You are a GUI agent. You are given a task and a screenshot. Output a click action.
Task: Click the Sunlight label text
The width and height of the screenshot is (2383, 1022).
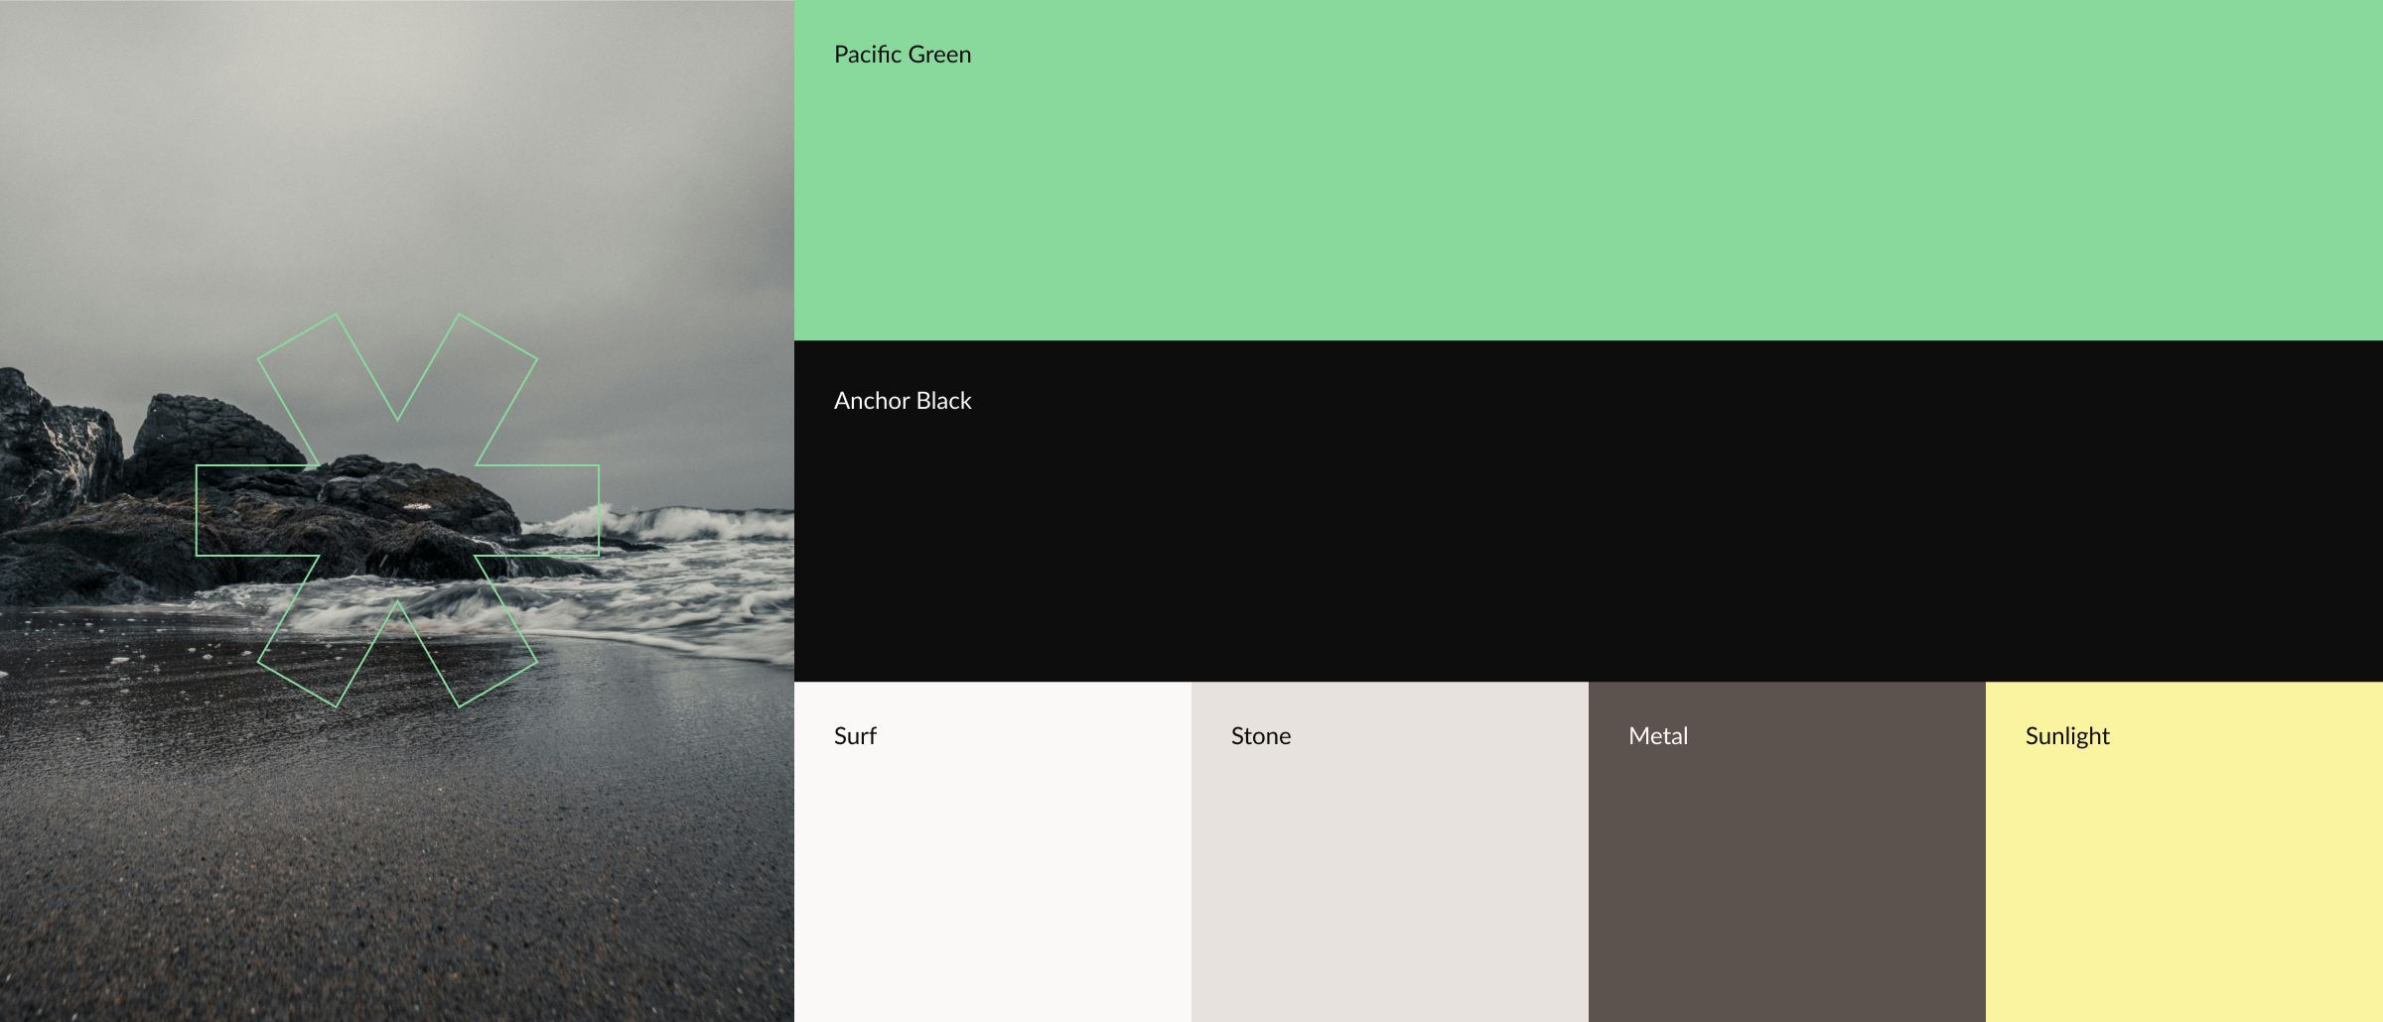click(x=2065, y=736)
